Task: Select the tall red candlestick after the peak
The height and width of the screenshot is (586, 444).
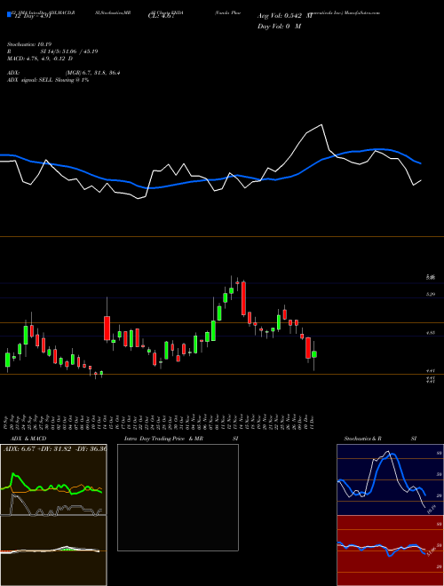Action: click(243, 298)
